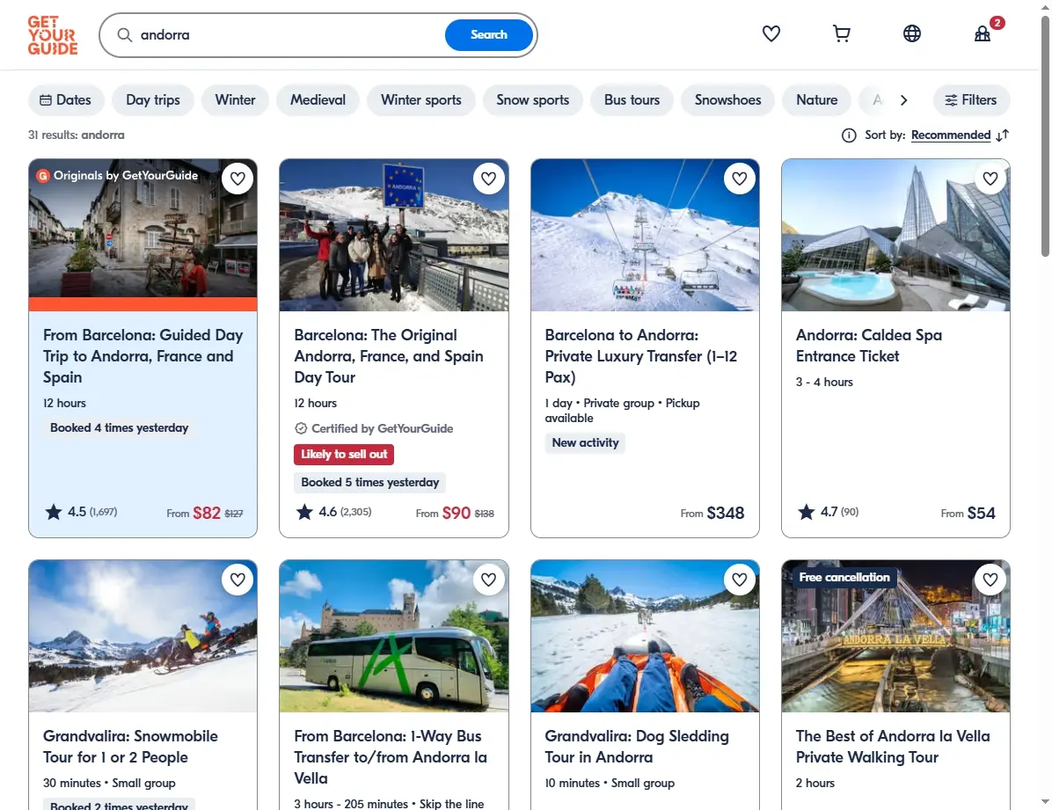Open the ski lift mountain photo
This screenshot has width=1052, height=810.
[x=645, y=235]
